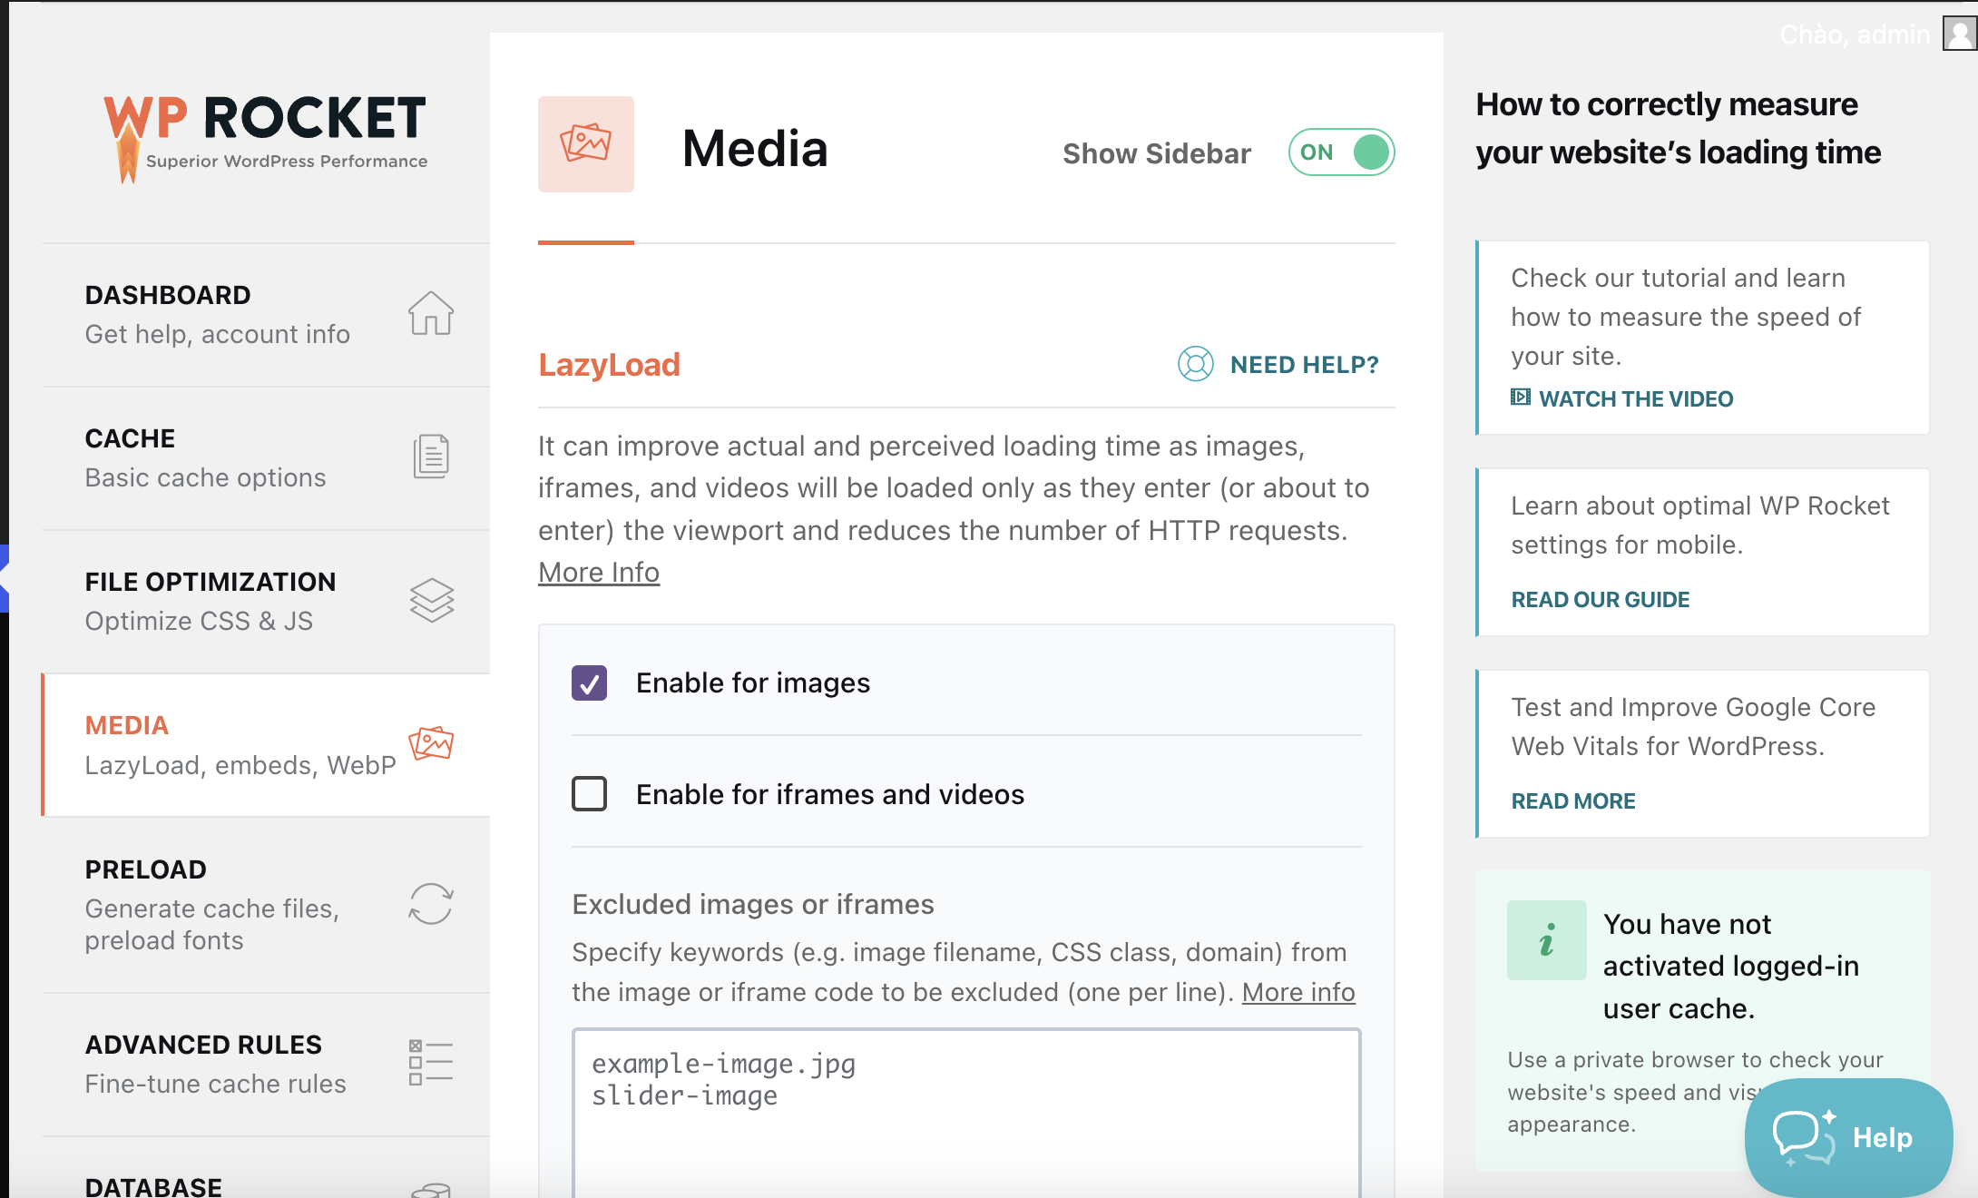Click the Enable for iframes and videos label
This screenshot has width=1978, height=1198.
(830, 795)
